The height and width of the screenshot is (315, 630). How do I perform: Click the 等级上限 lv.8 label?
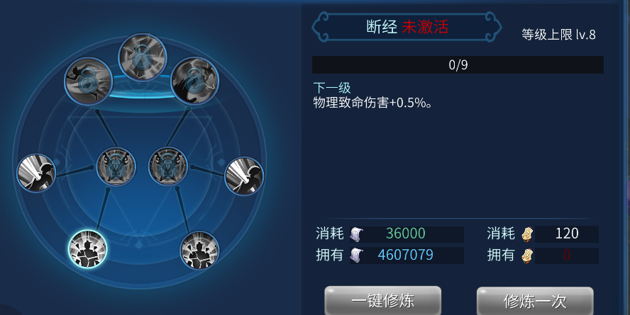point(558,35)
